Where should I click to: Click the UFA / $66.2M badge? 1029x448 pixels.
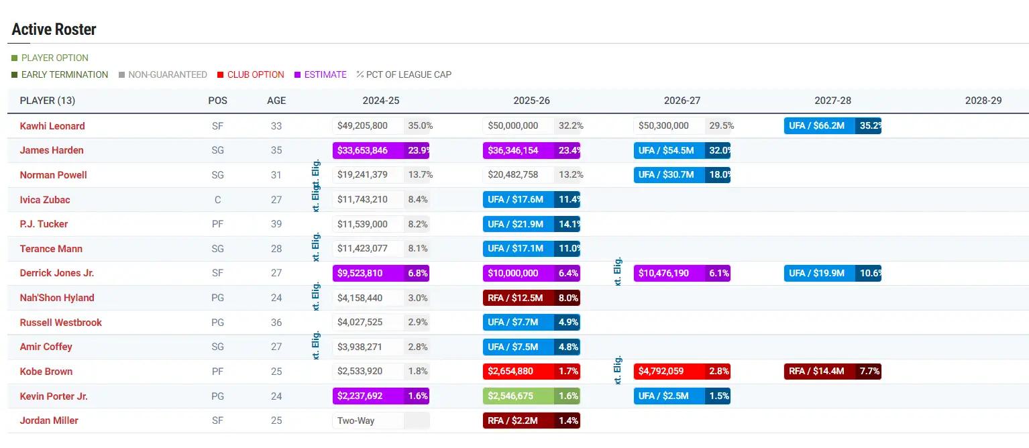point(832,126)
